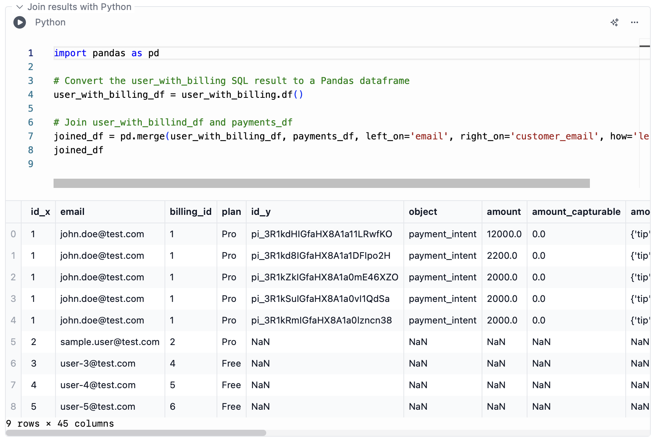655x439 pixels.
Task: Click row index 8 in the table
Action: (13, 407)
